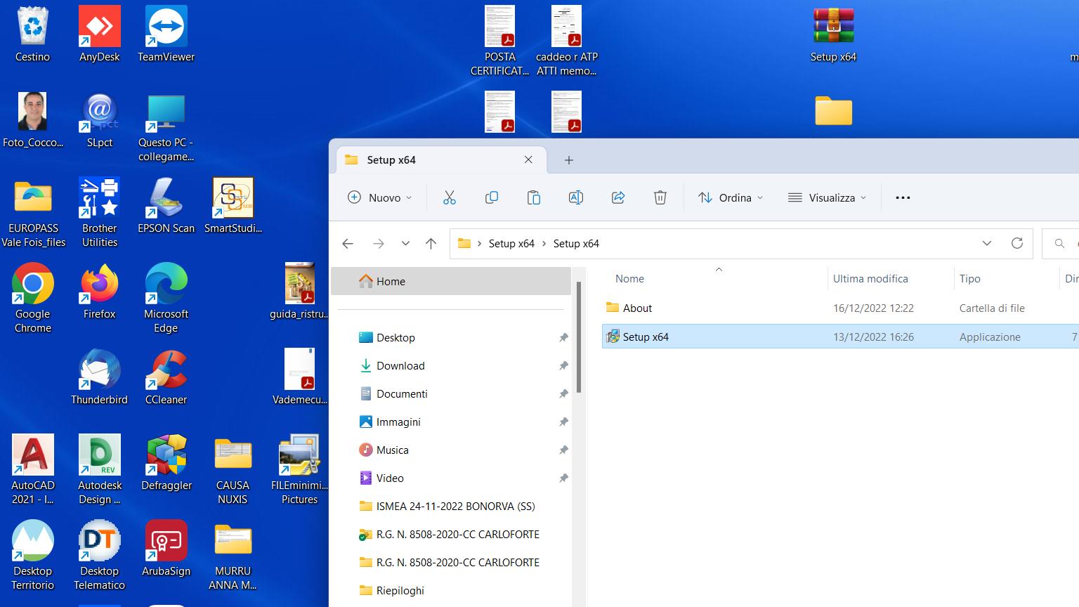The image size is (1079, 607).
Task: Click the Share icon in toolbar
Action: pyautogui.click(x=618, y=198)
